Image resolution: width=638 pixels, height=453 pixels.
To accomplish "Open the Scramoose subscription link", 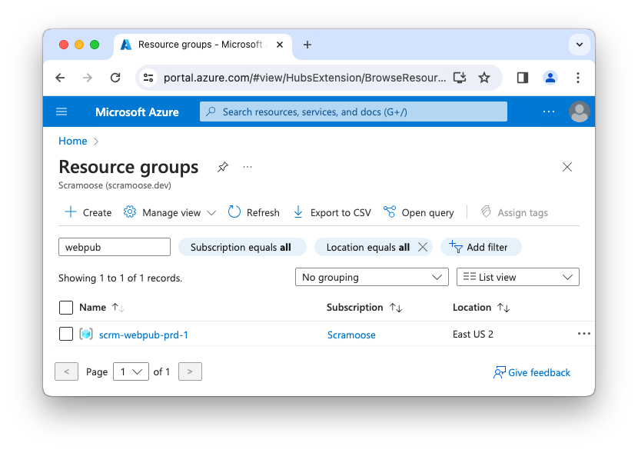I will tap(351, 335).
